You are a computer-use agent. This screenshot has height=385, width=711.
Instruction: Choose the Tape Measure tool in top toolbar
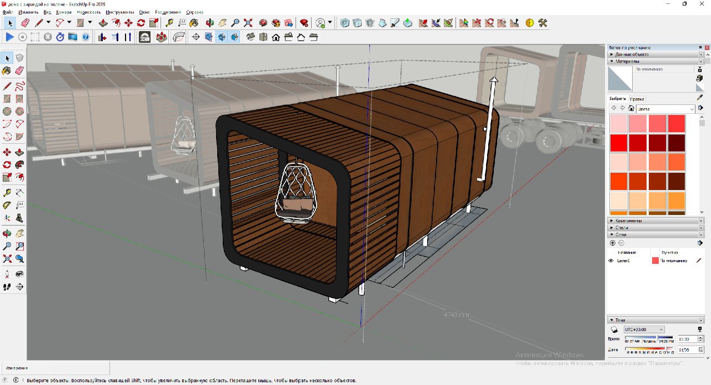point(169,23)
